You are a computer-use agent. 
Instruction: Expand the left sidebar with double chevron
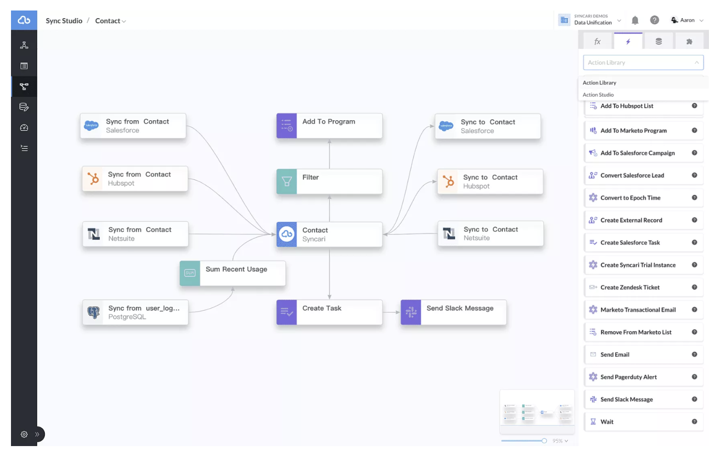37,434
